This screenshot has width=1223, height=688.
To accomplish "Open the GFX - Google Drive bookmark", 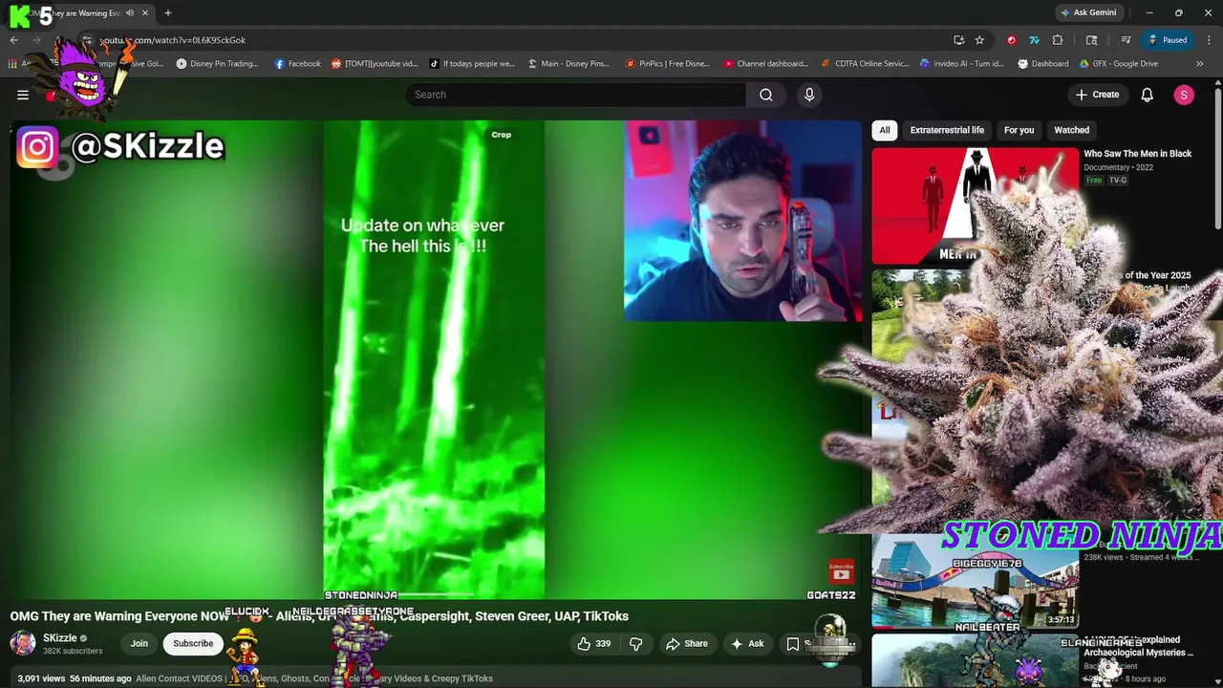I will (1118, 64).
